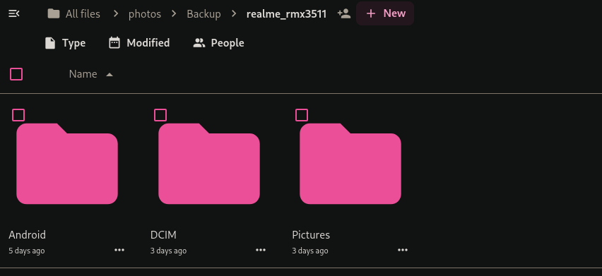
Task: Select the Android folder checkbox
Action: pos(18,115)
